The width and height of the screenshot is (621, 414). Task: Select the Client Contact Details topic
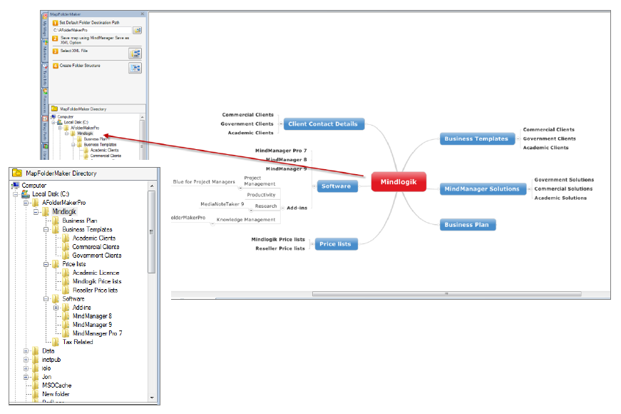tap(323, 123)
